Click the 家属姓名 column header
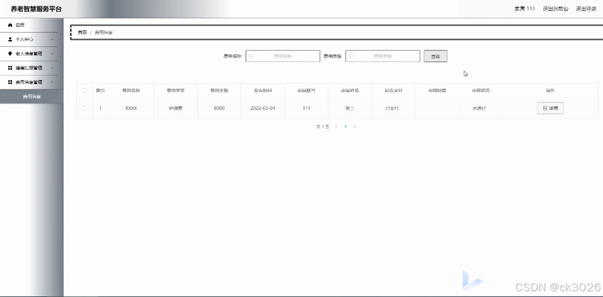The image size is (603, 297). tap(350, 90)
